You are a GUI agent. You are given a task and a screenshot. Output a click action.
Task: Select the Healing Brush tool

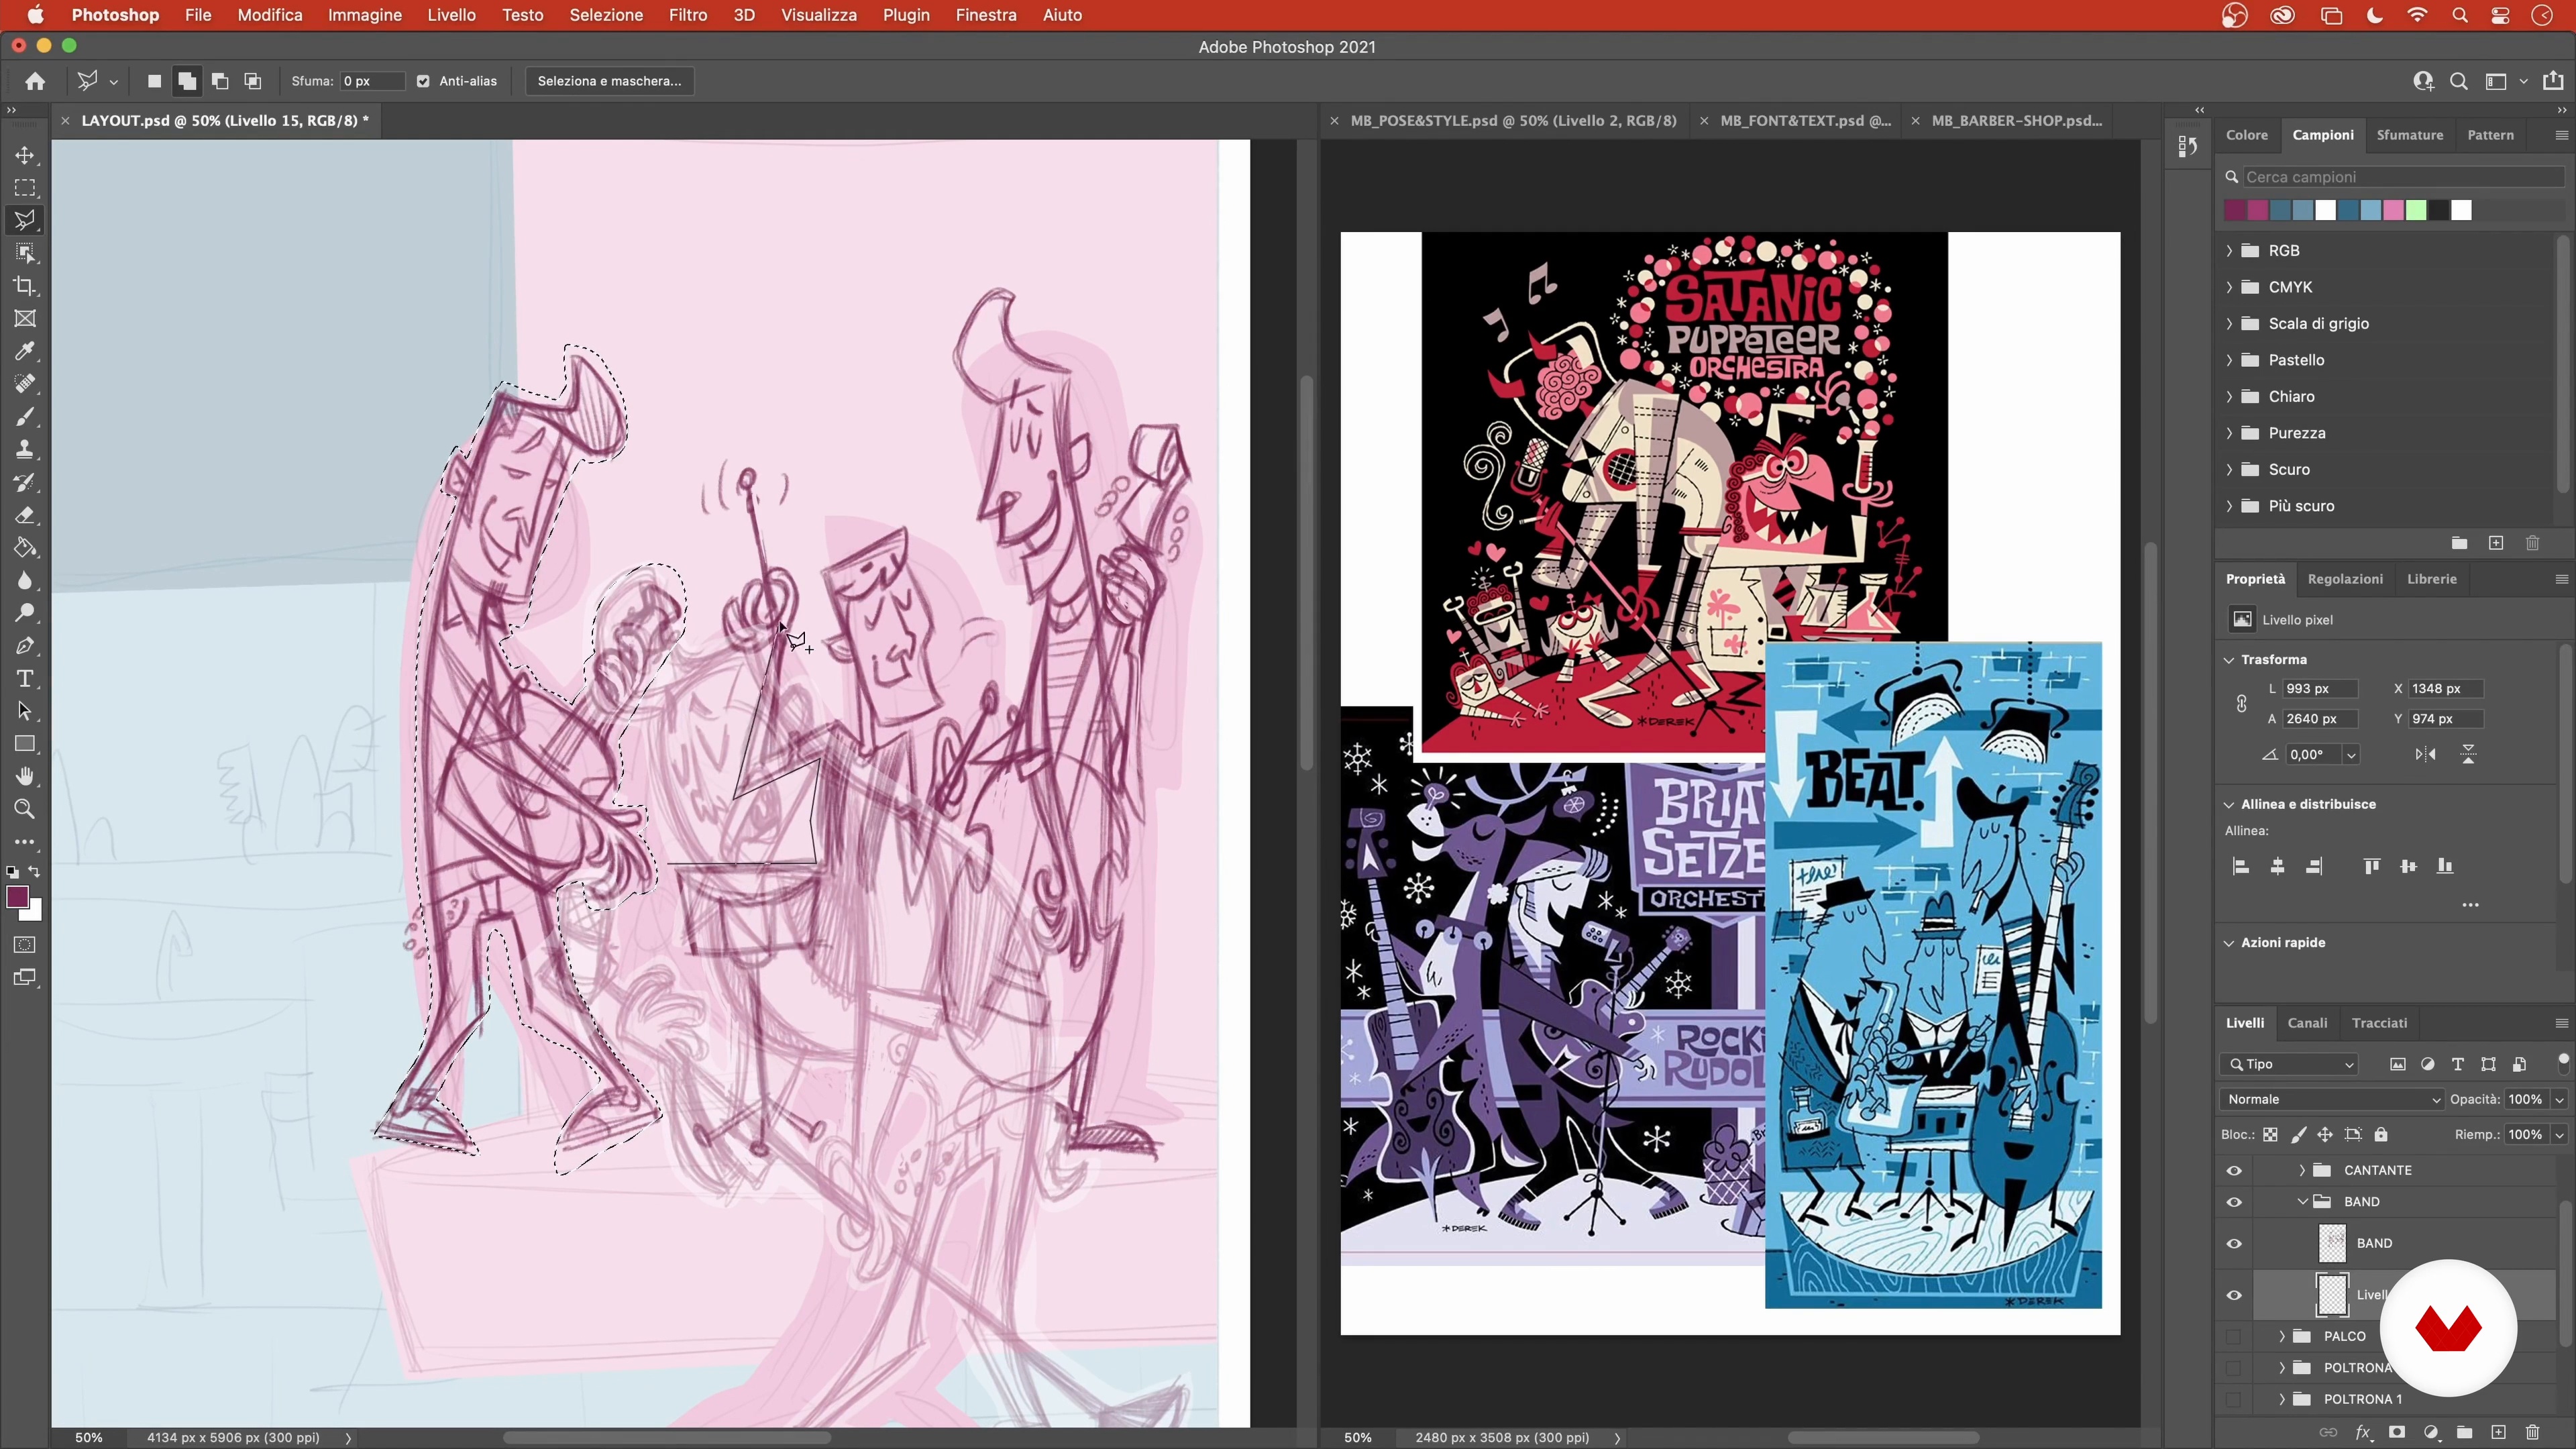point(25,384)
